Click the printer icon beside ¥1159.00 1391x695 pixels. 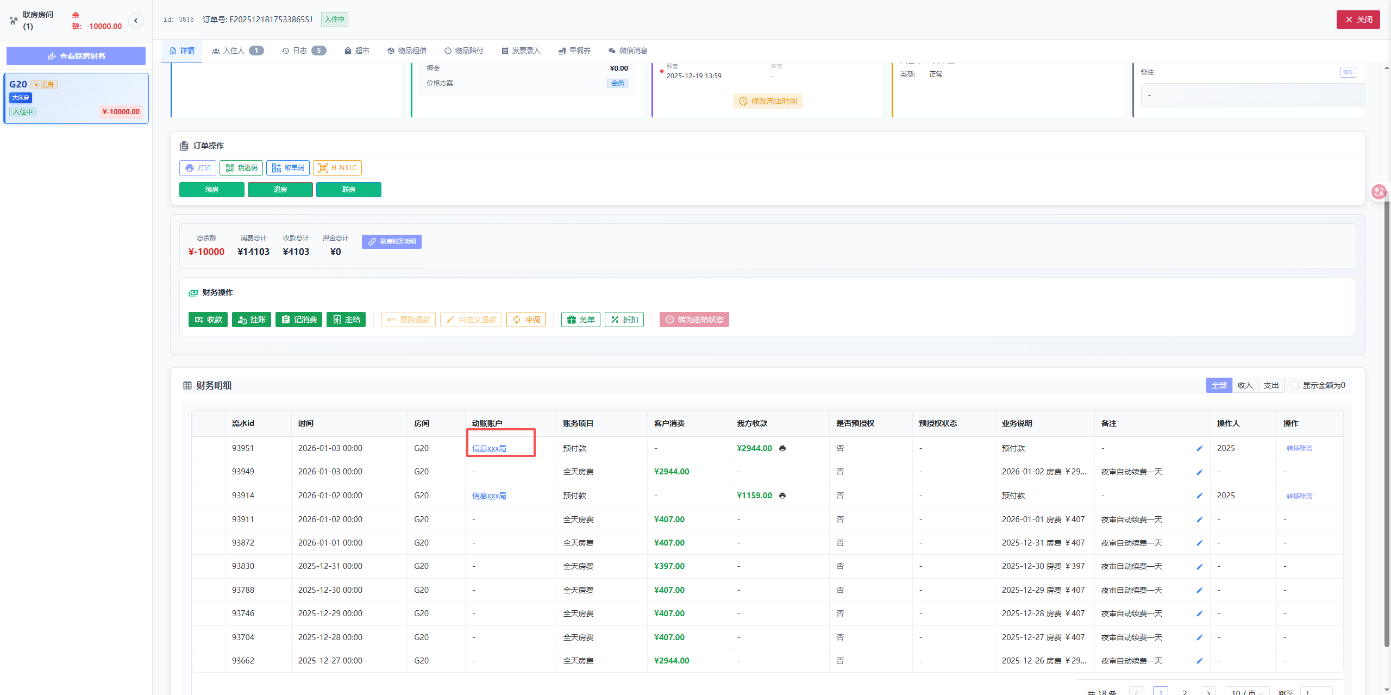(782, 496)
